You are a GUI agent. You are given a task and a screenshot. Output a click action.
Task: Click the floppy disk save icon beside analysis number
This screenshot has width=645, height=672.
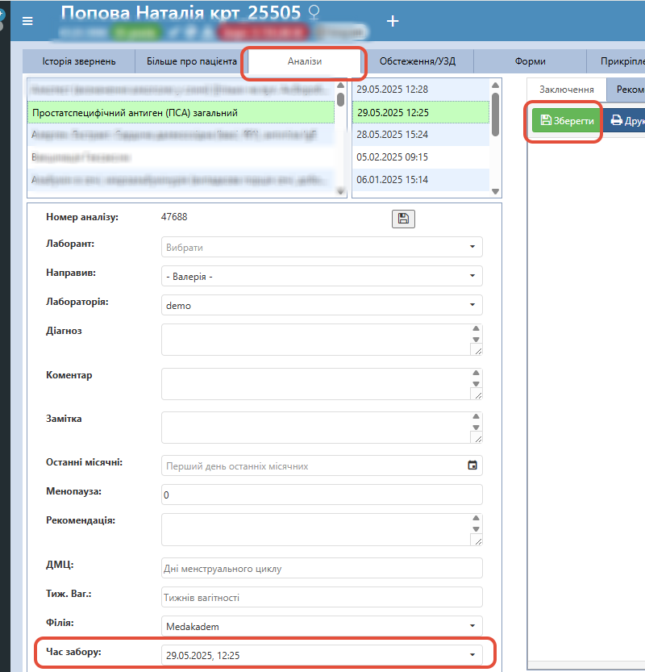(403, 219)
